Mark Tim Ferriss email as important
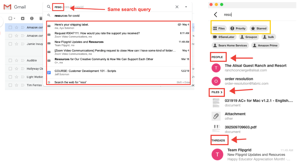This screenshot has width=302, height=167. tap(23, 85)
